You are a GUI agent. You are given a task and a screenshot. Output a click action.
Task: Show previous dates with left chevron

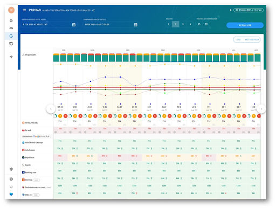point(51,109)
